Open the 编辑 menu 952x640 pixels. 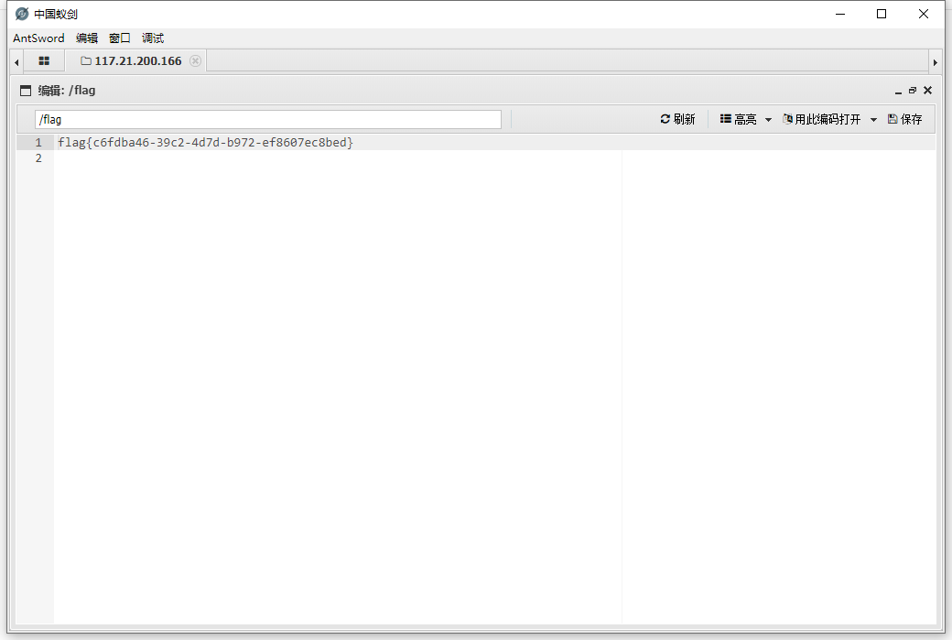point(87,38)
